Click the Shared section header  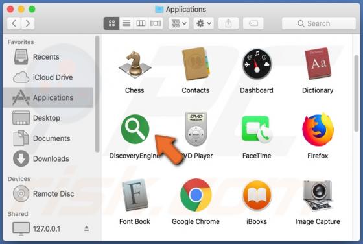tap(18, 214)
